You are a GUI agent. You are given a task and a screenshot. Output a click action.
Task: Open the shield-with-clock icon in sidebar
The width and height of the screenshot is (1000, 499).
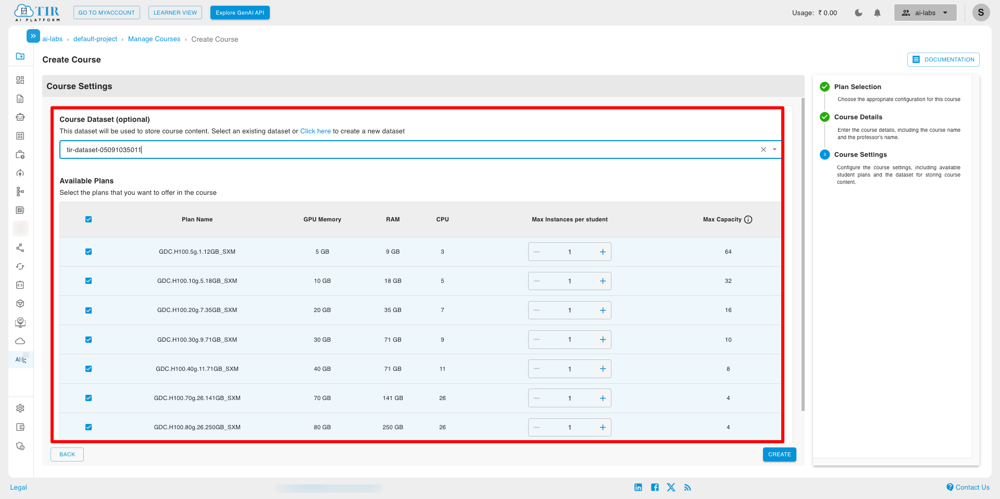tap(20, 446)
